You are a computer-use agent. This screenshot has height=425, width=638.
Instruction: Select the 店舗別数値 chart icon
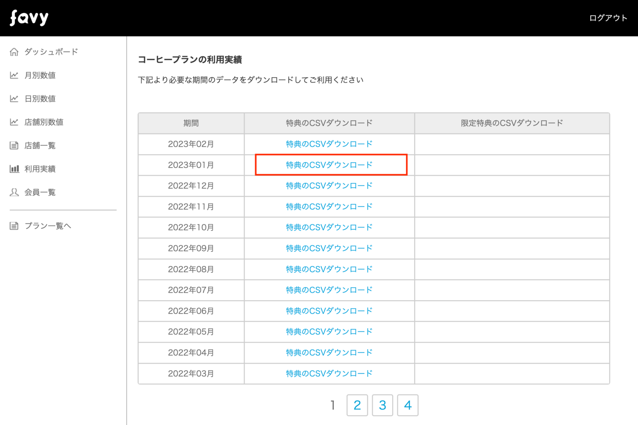(x=15, y=122)
